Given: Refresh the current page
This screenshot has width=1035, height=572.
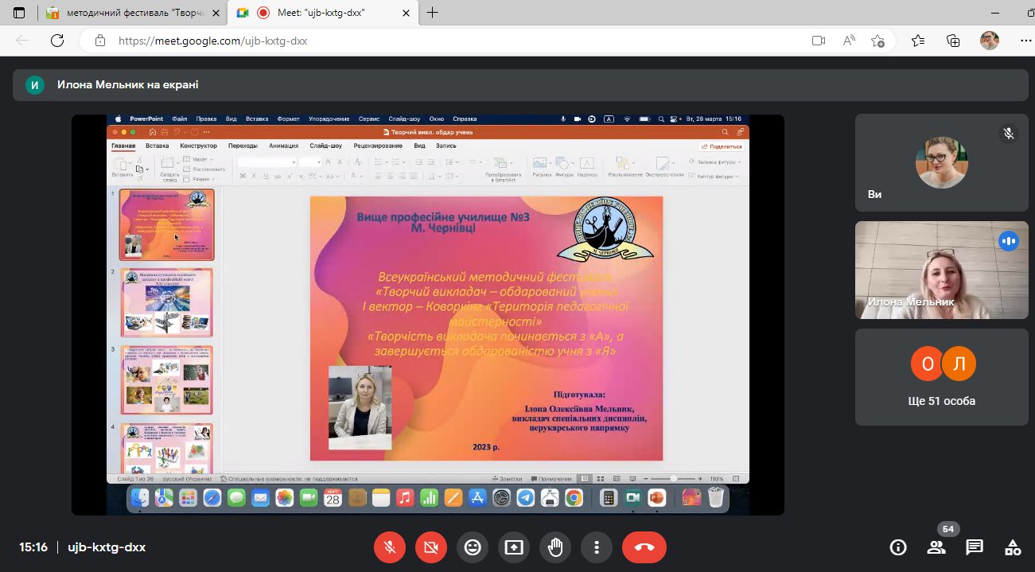Looking at the screenshot, I should (56, 41).
